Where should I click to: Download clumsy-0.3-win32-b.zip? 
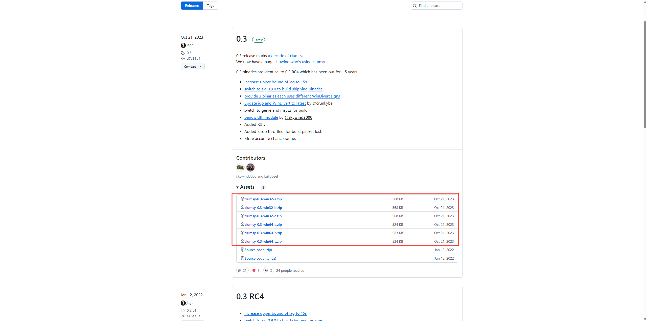[263, 208]
